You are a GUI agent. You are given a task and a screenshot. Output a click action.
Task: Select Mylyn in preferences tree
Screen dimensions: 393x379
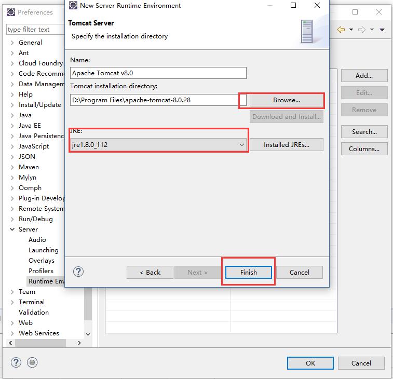(x=28, y=178)
